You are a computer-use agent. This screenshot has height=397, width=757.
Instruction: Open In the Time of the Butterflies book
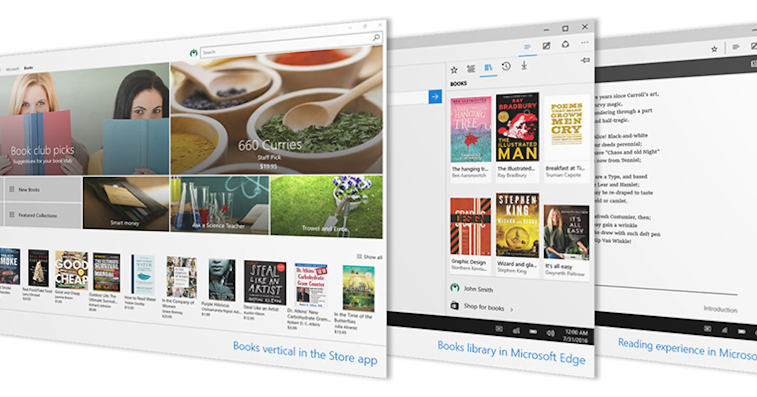pos(359,289)
